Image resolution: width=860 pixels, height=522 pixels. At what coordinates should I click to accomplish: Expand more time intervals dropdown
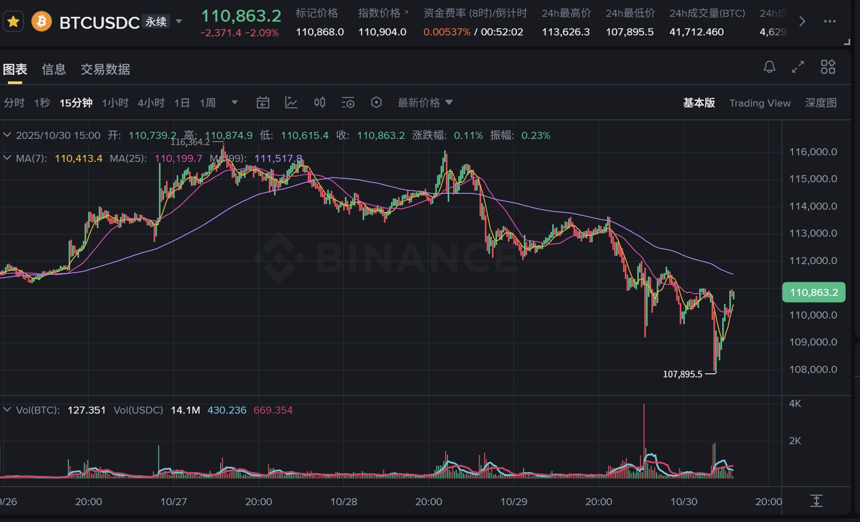click(x=235, y=103)
